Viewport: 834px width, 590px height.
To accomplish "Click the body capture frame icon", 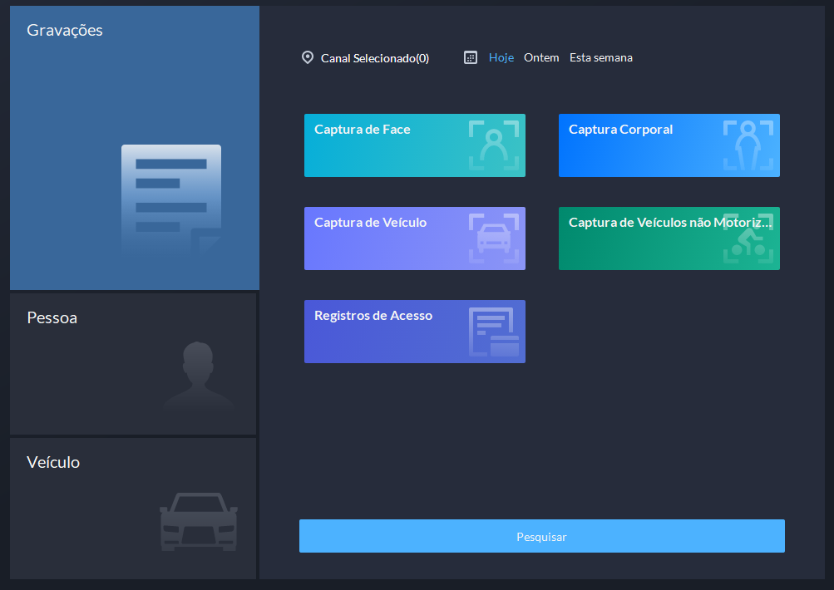I will pyautogui.click(x=748, y=145).
